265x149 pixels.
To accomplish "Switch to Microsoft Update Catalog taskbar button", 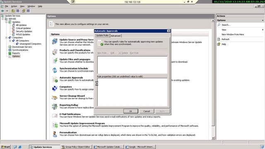I will [108, 147].
